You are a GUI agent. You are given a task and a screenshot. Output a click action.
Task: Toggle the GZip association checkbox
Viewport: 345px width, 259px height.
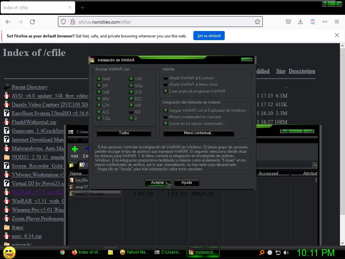(131, 85)
